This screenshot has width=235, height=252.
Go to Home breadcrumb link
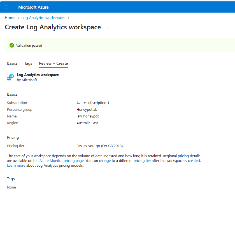point(10,18)
